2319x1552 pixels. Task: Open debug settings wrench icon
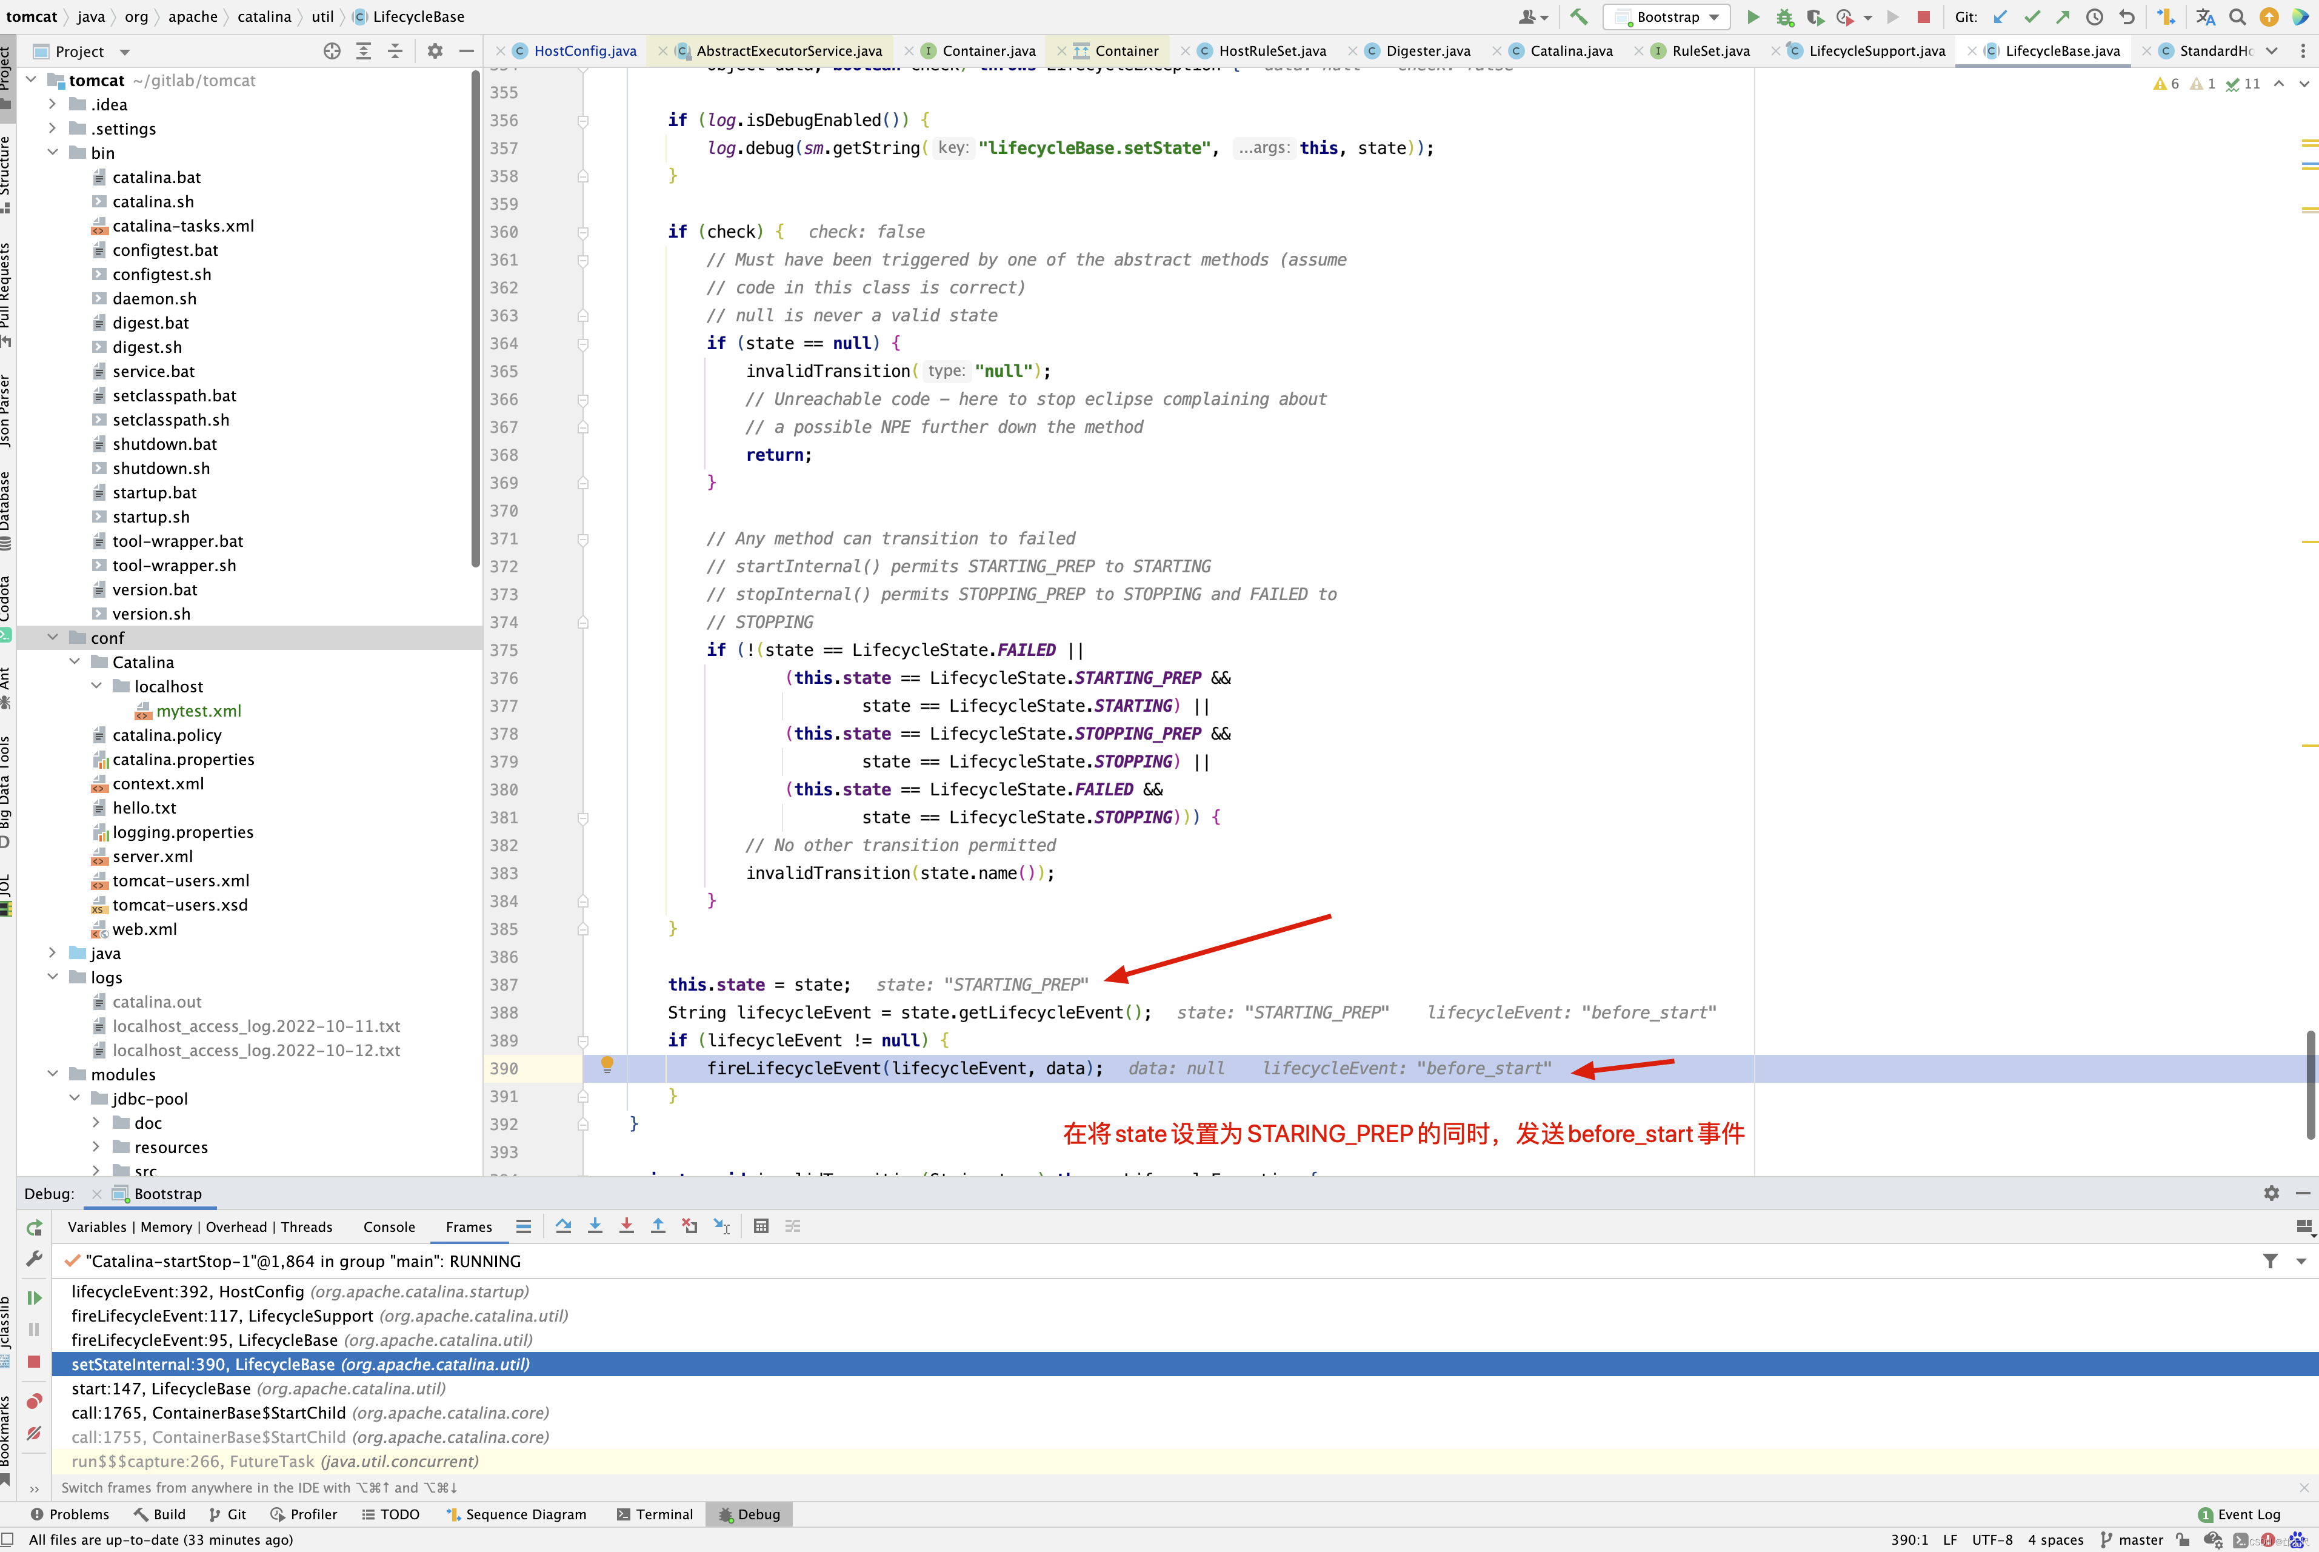[33, 1259]
